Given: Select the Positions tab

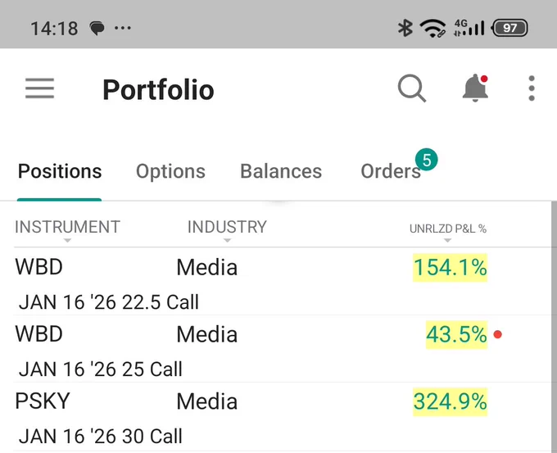Looking at the screenshot, I should tap(60, 171).
